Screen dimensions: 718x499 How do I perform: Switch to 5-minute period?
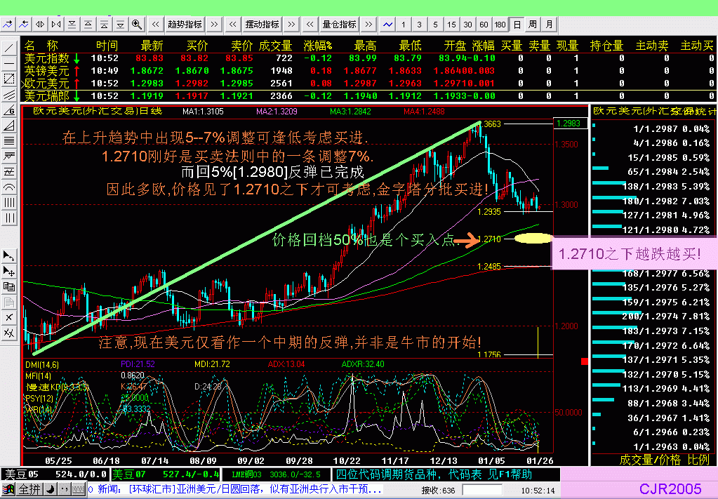point(435,25)
